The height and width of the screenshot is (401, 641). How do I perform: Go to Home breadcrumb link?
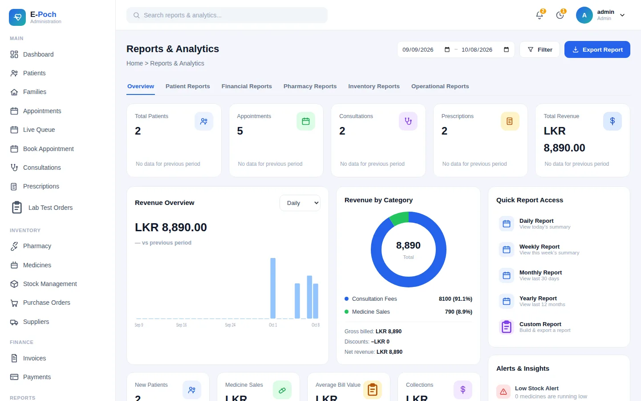click(135, 63)
